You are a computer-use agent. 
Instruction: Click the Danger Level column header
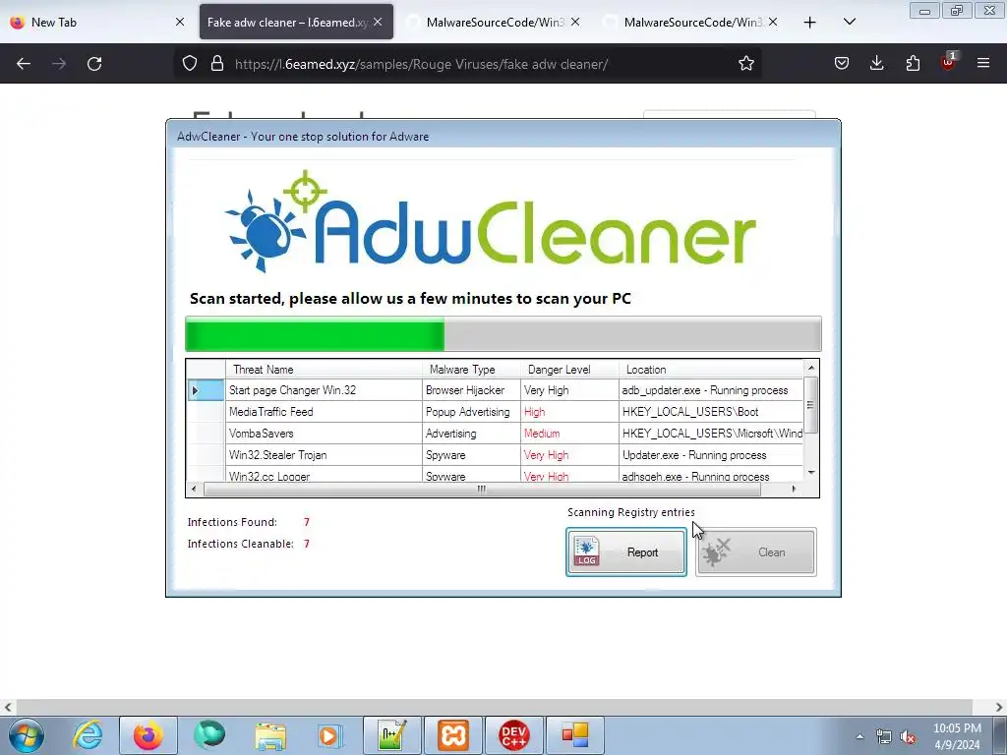(x=569, y=370)
